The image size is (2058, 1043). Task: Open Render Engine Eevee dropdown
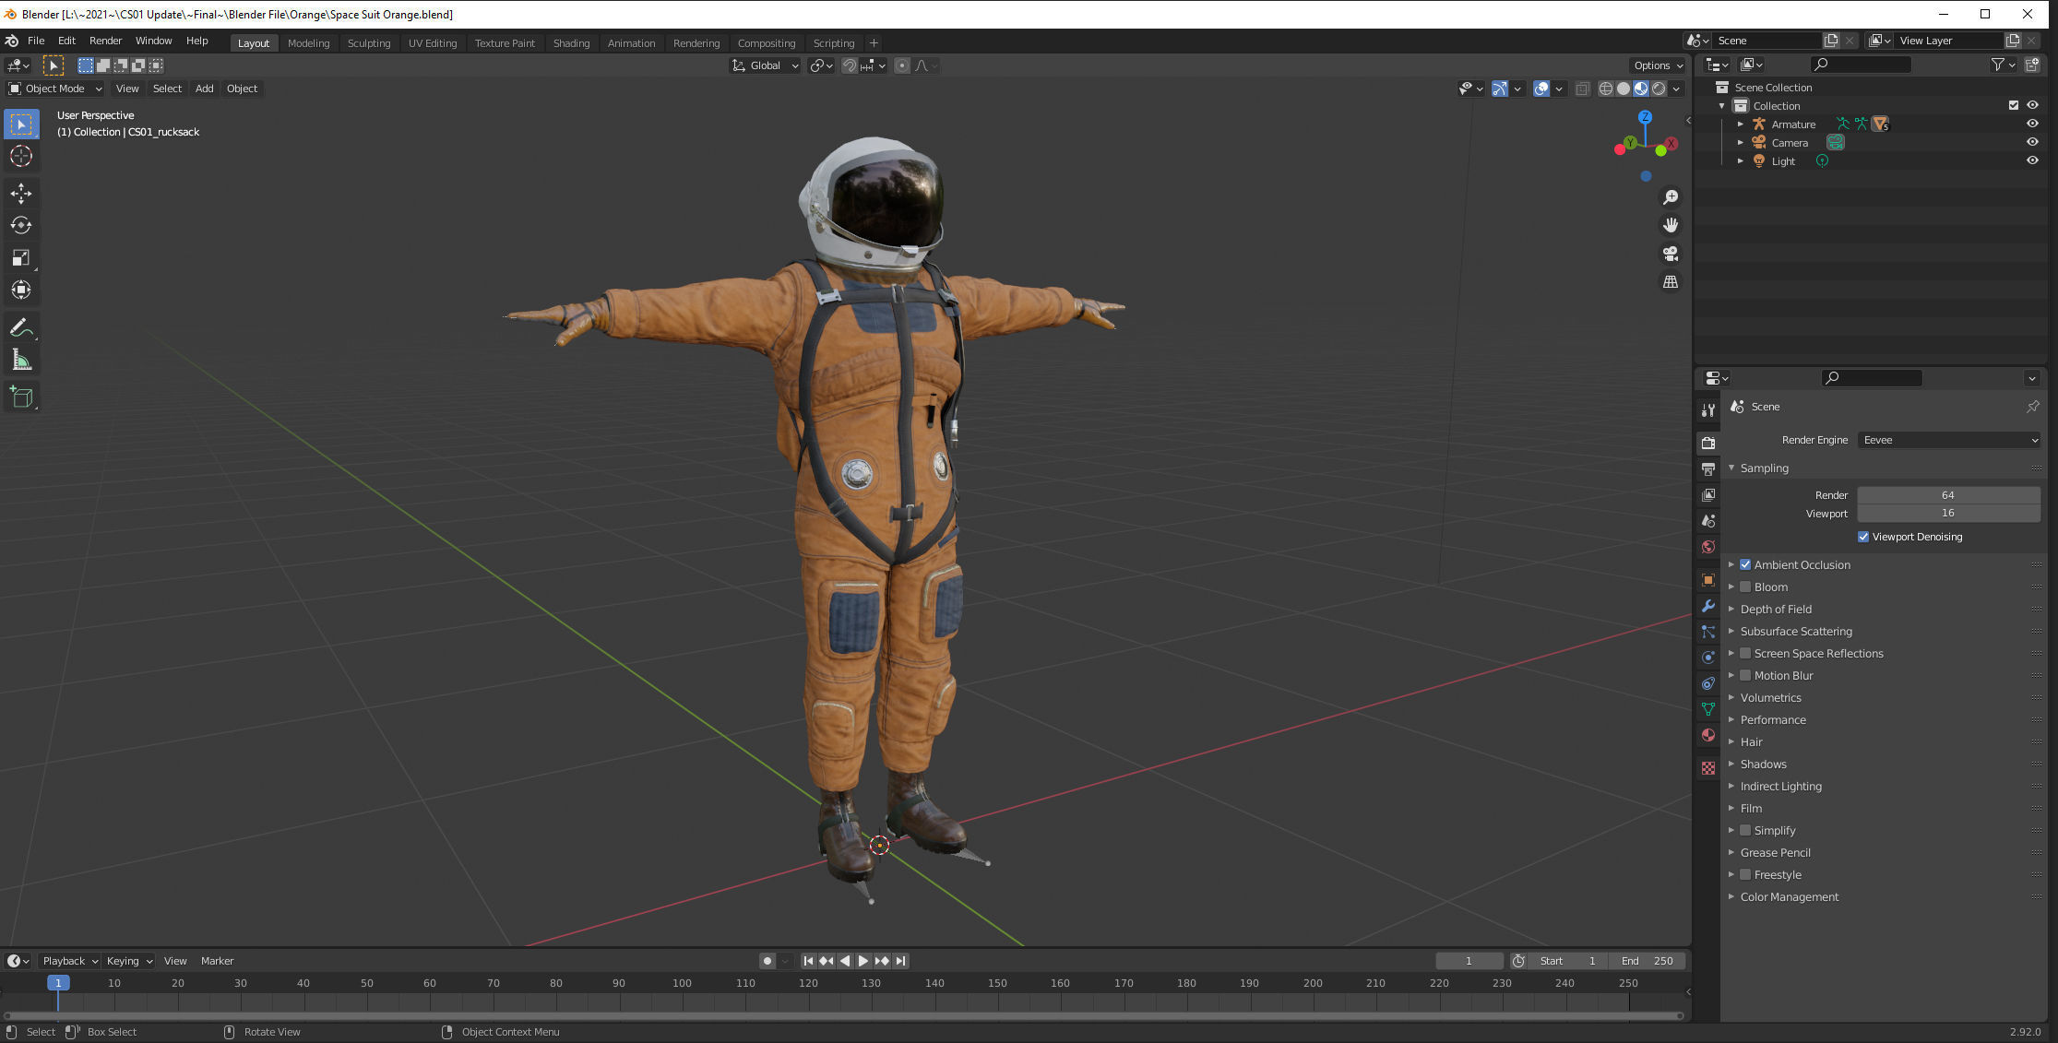(1948, 440)
